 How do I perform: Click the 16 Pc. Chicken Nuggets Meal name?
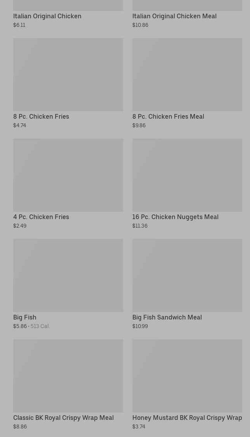(x=175, y=217)
